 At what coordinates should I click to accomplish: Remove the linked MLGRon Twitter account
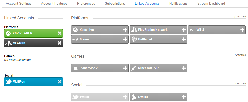[60, 82]
